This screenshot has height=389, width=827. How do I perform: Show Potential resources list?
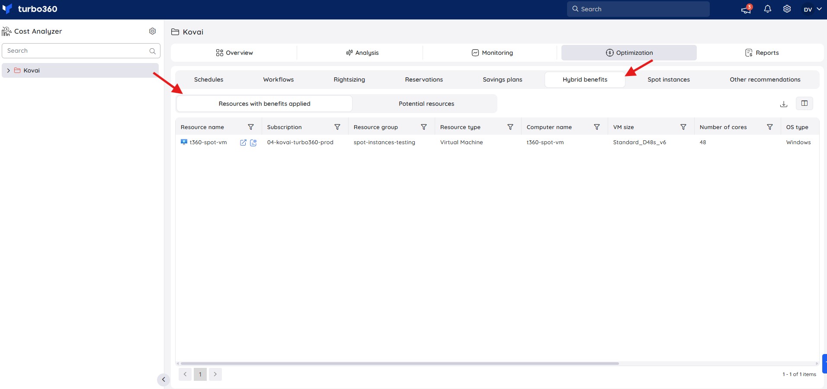pos(426,104)
